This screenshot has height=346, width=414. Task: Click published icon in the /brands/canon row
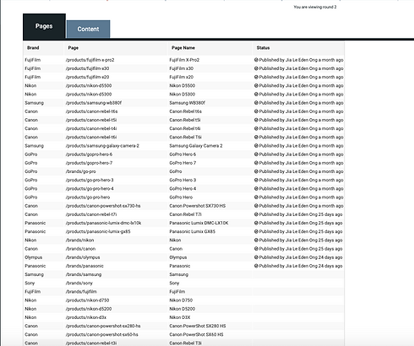[x=256, y=248]
